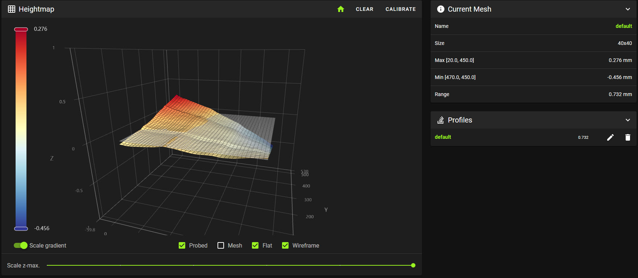Uncheck the Wireframe checkbox
Image resolution: width=638 pixels, height=278 pixels.
click(285, 245)
